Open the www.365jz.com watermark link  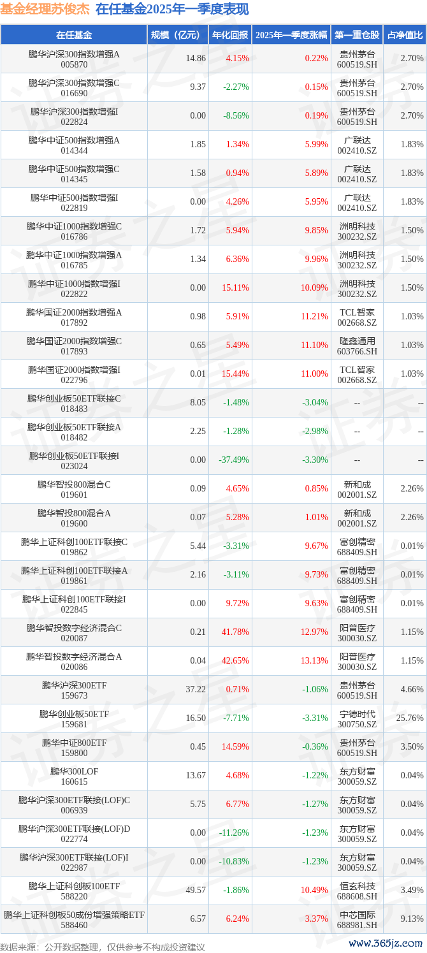click(x=386, y=942)
